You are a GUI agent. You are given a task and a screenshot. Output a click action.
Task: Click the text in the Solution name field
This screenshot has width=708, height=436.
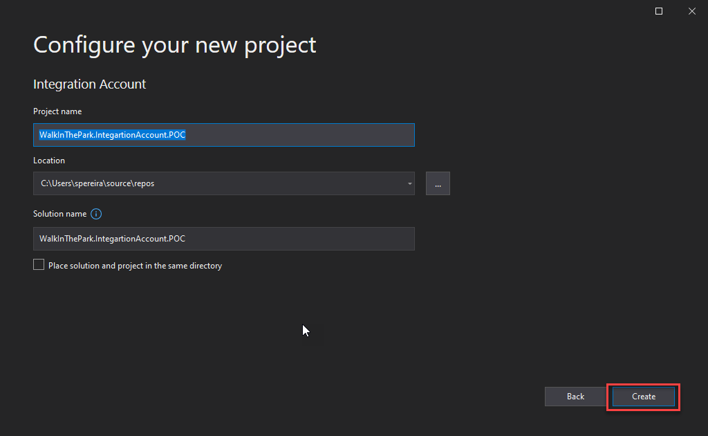point(112,239)
